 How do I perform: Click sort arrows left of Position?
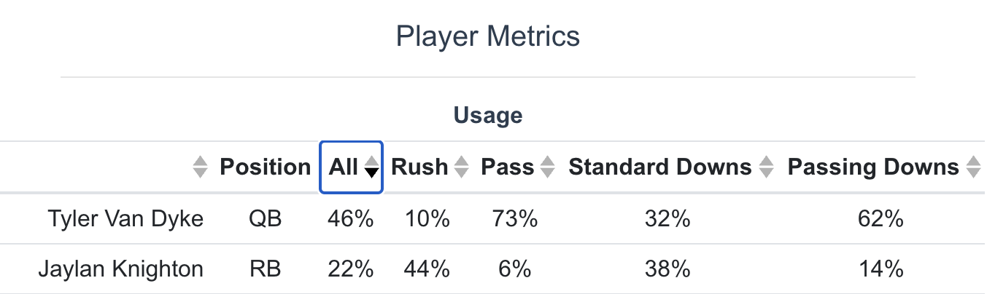tap(200, 167)
